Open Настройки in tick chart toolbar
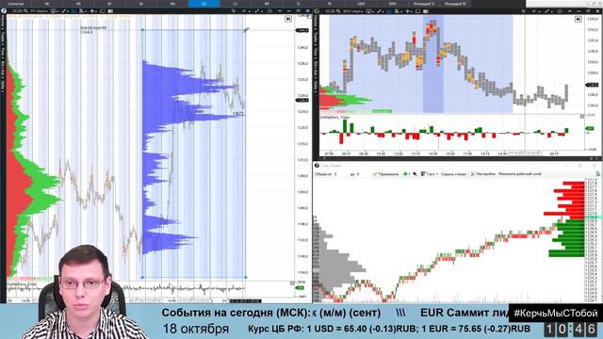This screenshot has width=603, height=339. click(483, 174)
